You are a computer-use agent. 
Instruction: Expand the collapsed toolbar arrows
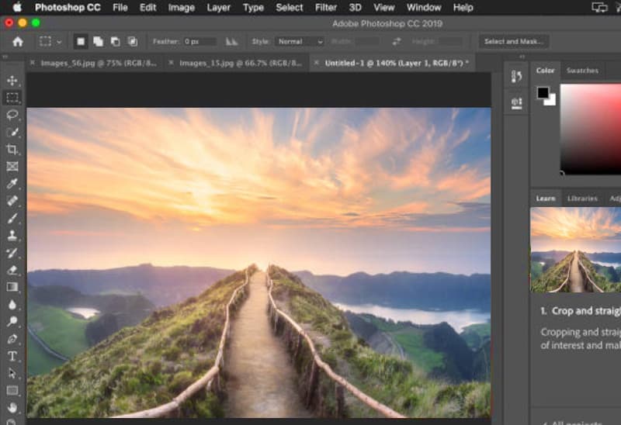pyautogui.click(x=5, y=57)
